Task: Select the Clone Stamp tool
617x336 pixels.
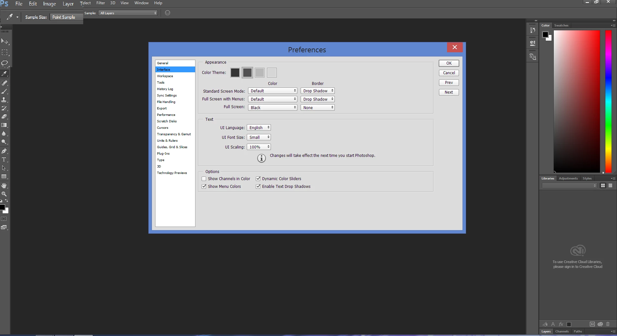Action: click(x=5, y=100)
